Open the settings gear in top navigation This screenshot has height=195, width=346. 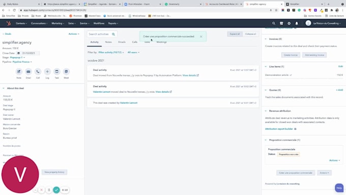pos(289,23)
